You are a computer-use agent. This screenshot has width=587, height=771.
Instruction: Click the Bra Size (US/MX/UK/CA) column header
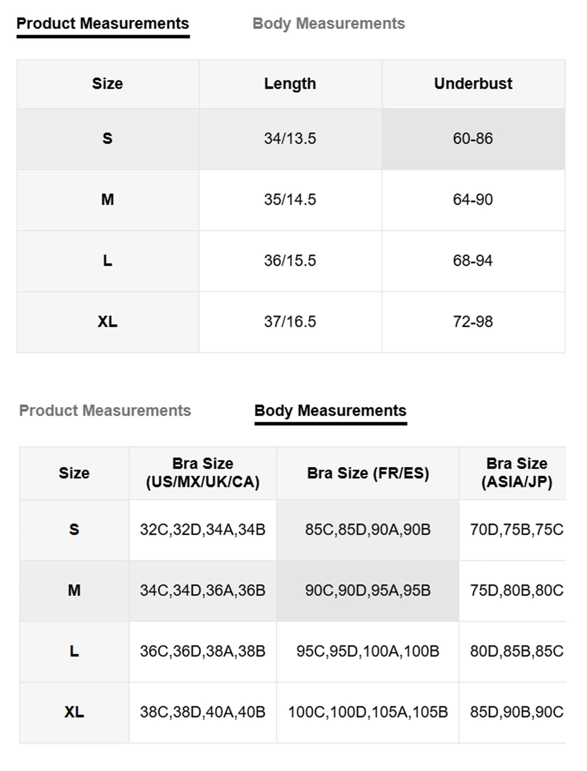coord(203,473)
